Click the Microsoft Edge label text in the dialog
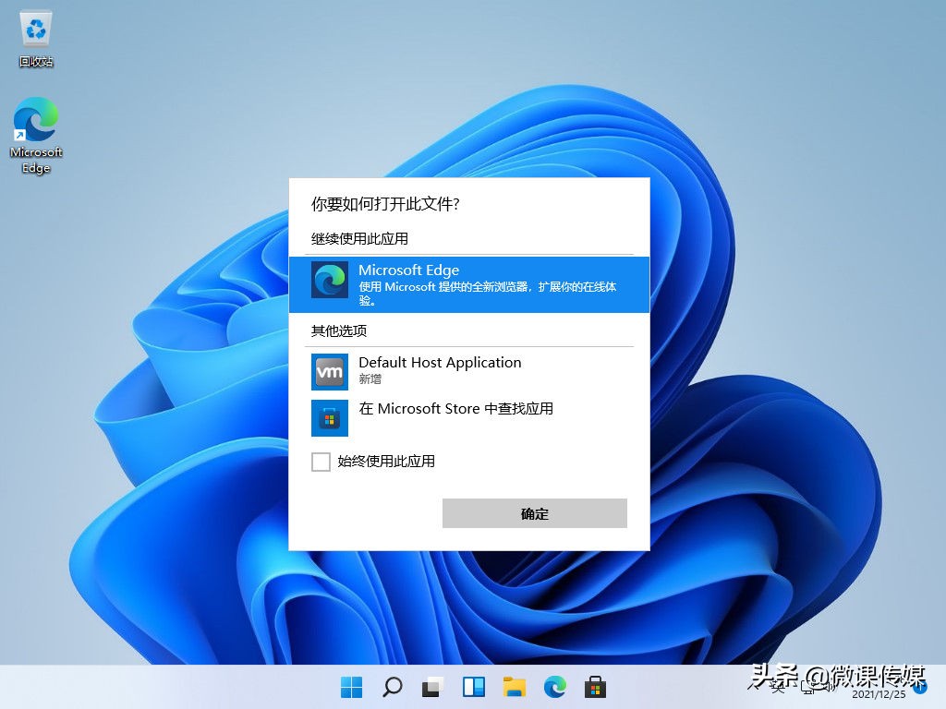946x709 pixels. 409,270
